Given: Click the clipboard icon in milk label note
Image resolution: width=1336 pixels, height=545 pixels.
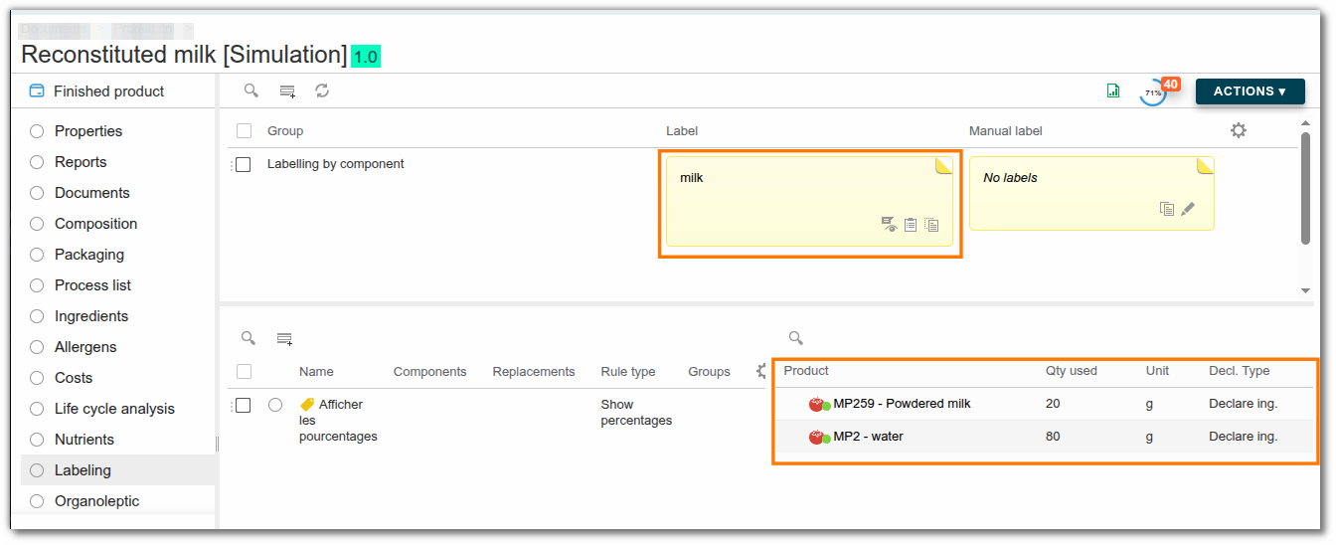Looking at the screenshot, I should [x=911, y=225].
